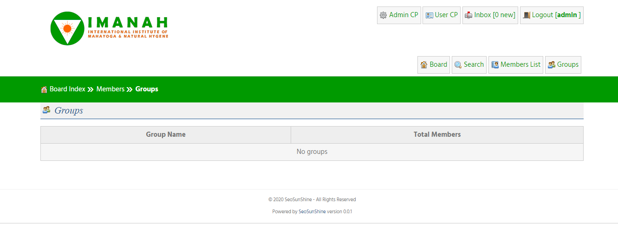The height and width of the screenshot is (248, 618).
Task: Click the Members List book icon
Action: pos(495,65)
